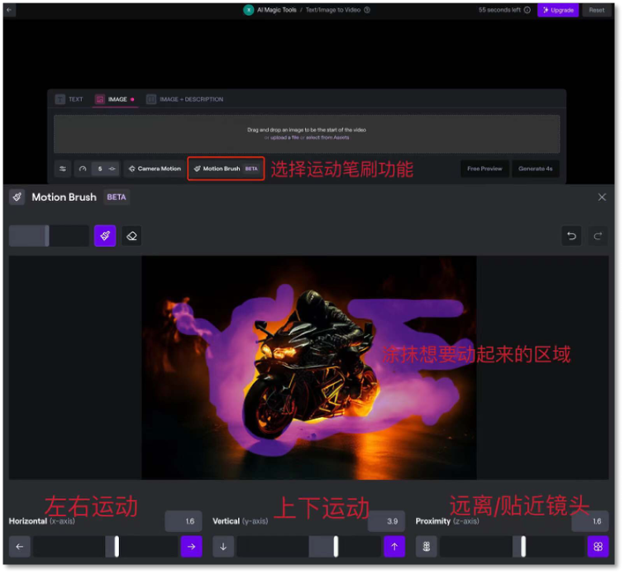Close the Motion Brush panel
The height and width of the screenshot is (575, 625).
tap(602, 197)
